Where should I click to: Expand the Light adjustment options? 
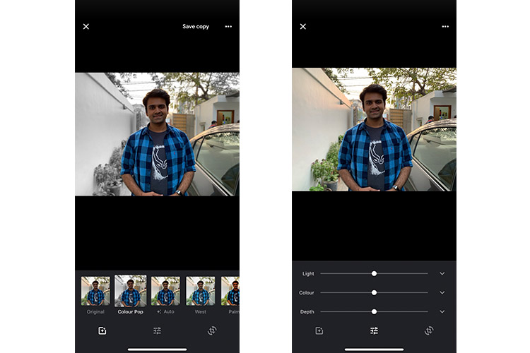442,274
